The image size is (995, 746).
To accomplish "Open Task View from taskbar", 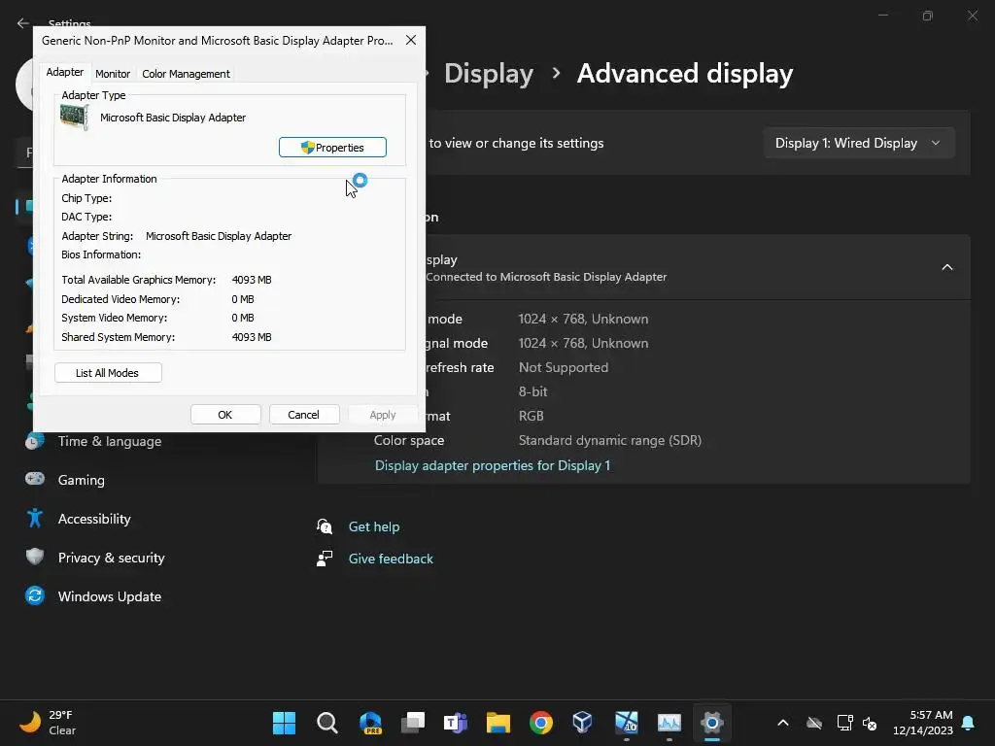I will coord(413,723).
